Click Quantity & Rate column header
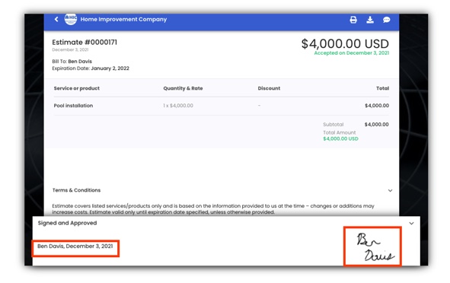The width and height of the screenshot is (450, 283). tap(183, 88)
